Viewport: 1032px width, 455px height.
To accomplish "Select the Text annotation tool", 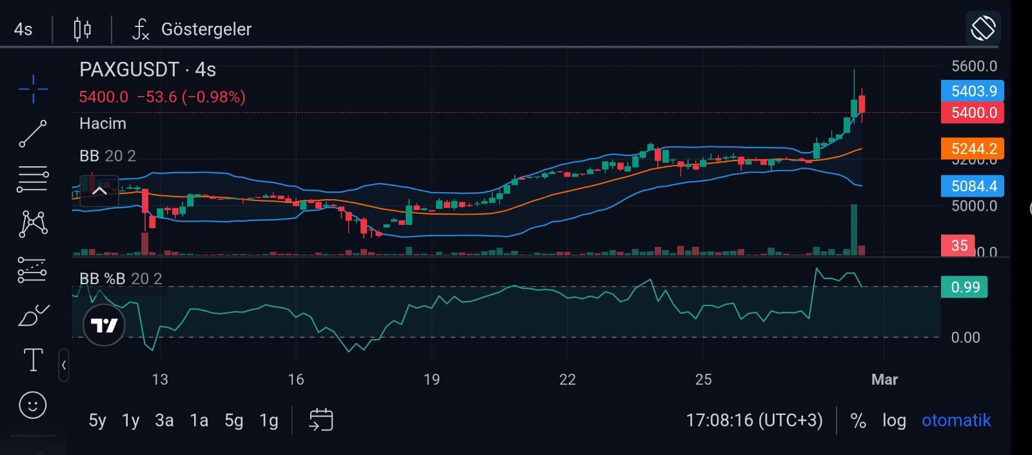I will click(33, 360).
